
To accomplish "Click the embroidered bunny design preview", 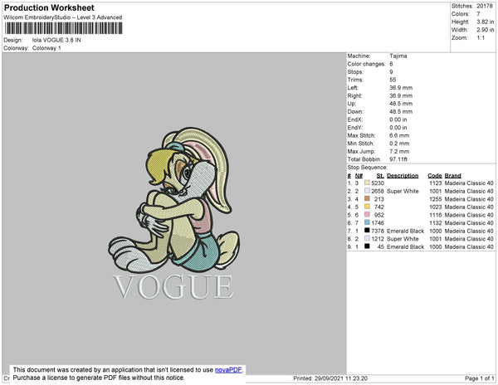I will click(173, 200).
